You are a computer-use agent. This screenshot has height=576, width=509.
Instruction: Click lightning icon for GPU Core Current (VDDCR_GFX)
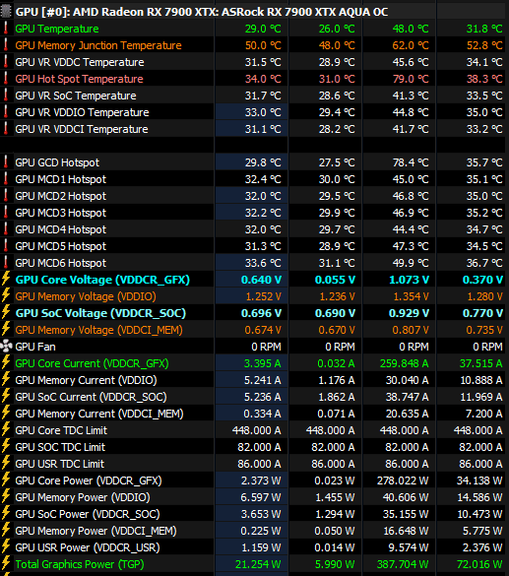coord(6,363)
